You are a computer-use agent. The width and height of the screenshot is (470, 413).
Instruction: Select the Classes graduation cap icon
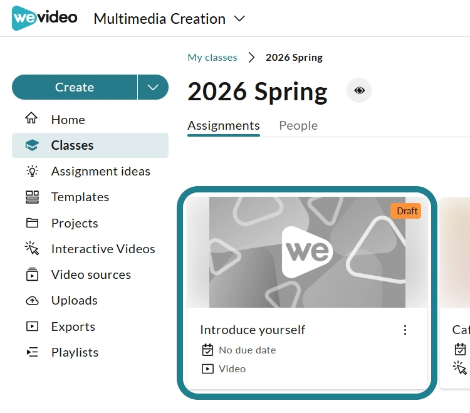32,145
